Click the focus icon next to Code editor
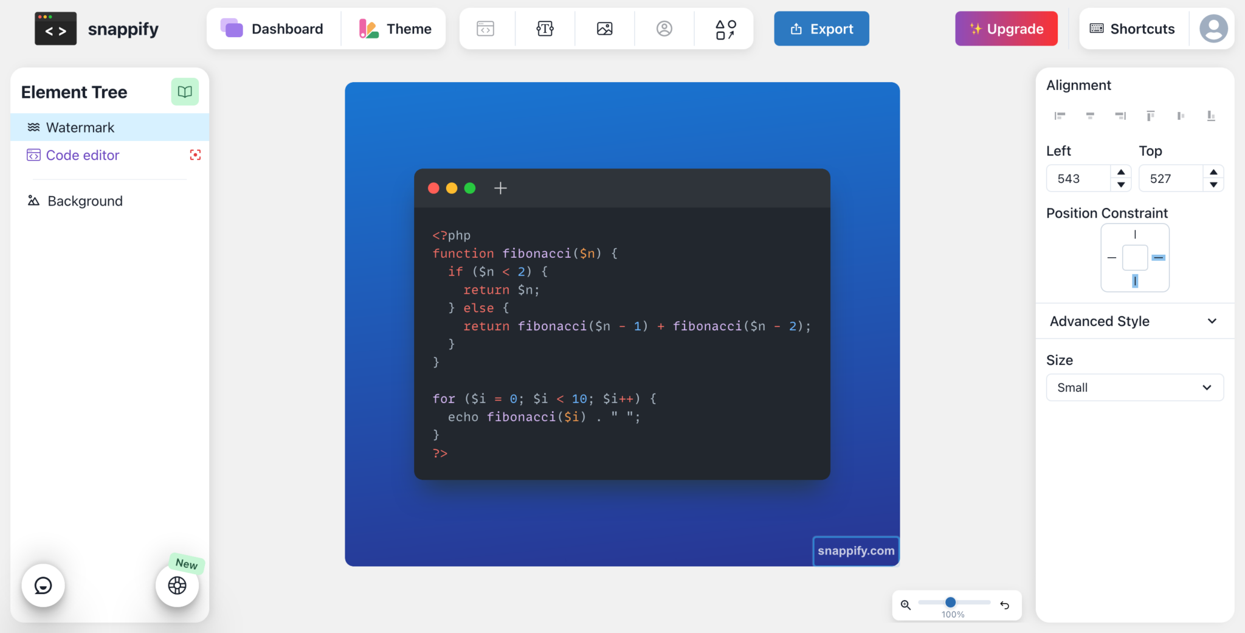The image size is (1245, 633). [195, 155]
